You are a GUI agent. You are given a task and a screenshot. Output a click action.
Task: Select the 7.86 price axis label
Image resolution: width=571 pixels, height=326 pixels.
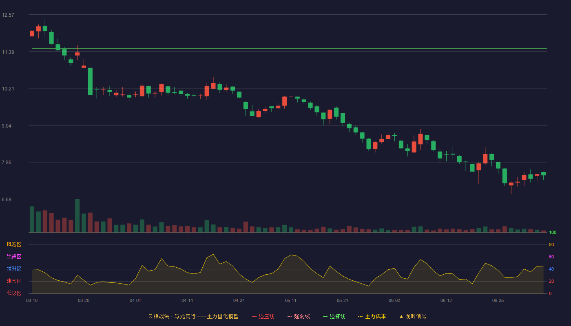coord(7,163)
